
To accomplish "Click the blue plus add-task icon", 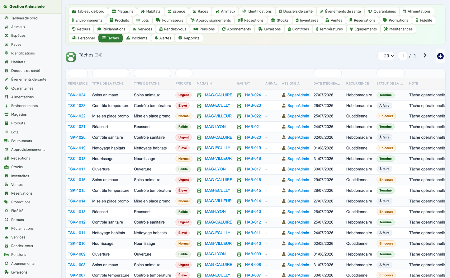I will click(440, 56).
